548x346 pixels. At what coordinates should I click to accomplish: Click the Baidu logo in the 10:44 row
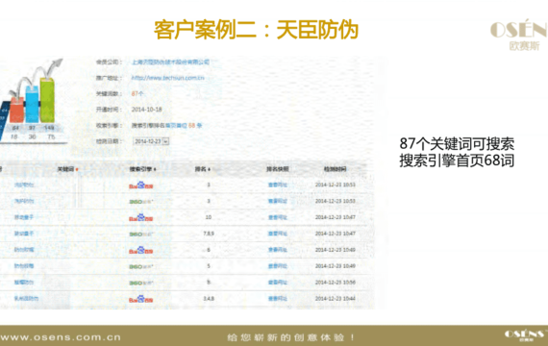(140, 299)
